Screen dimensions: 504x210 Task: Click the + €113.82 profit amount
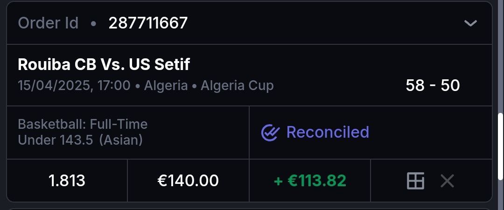[x=310, y=181]
